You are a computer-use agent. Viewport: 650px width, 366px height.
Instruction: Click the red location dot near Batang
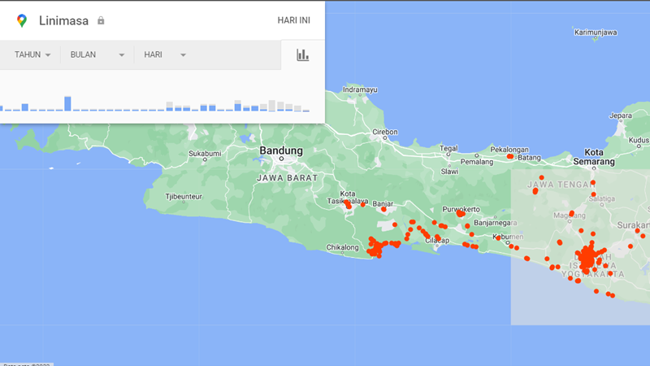[x=510, y=156]
